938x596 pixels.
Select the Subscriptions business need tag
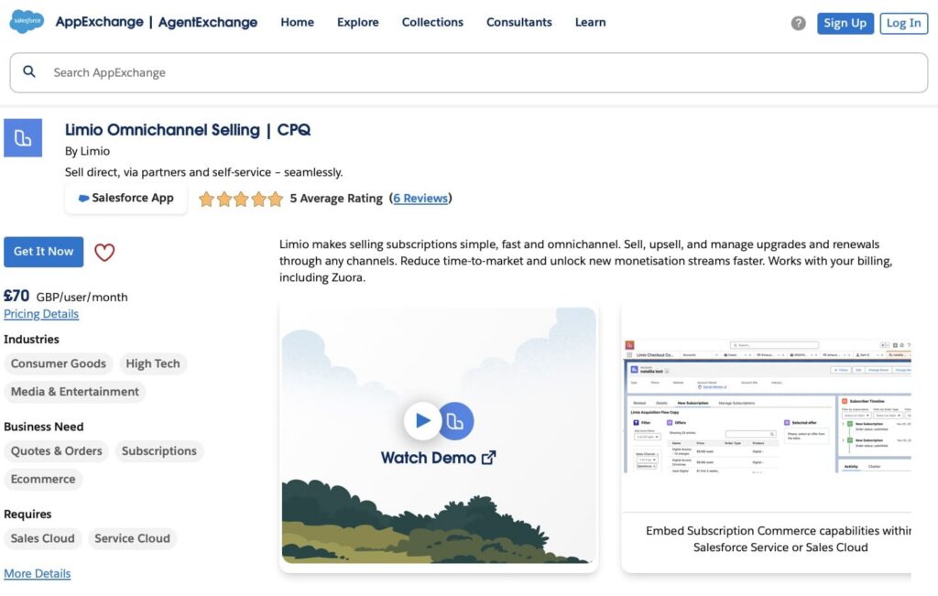pos(159,450)
